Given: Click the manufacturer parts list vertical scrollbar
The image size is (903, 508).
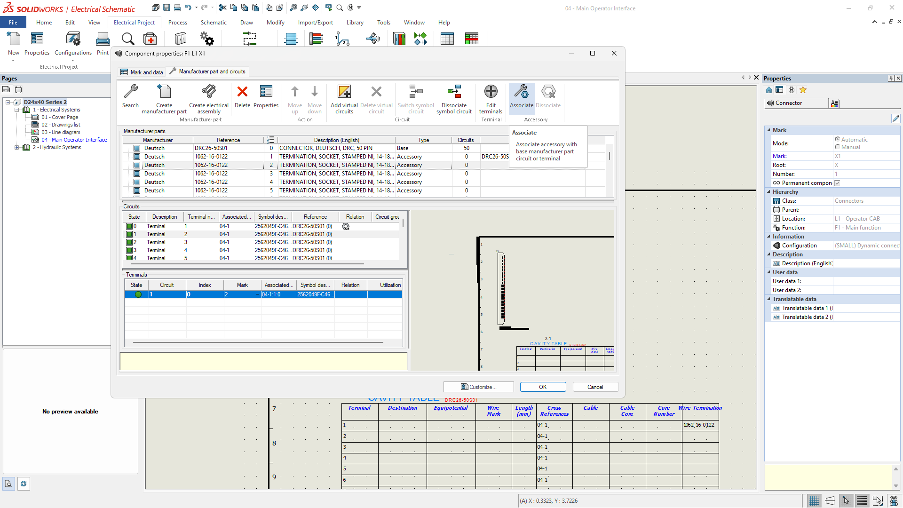Looking at the screenshot, I should click(x=610, y=156).
